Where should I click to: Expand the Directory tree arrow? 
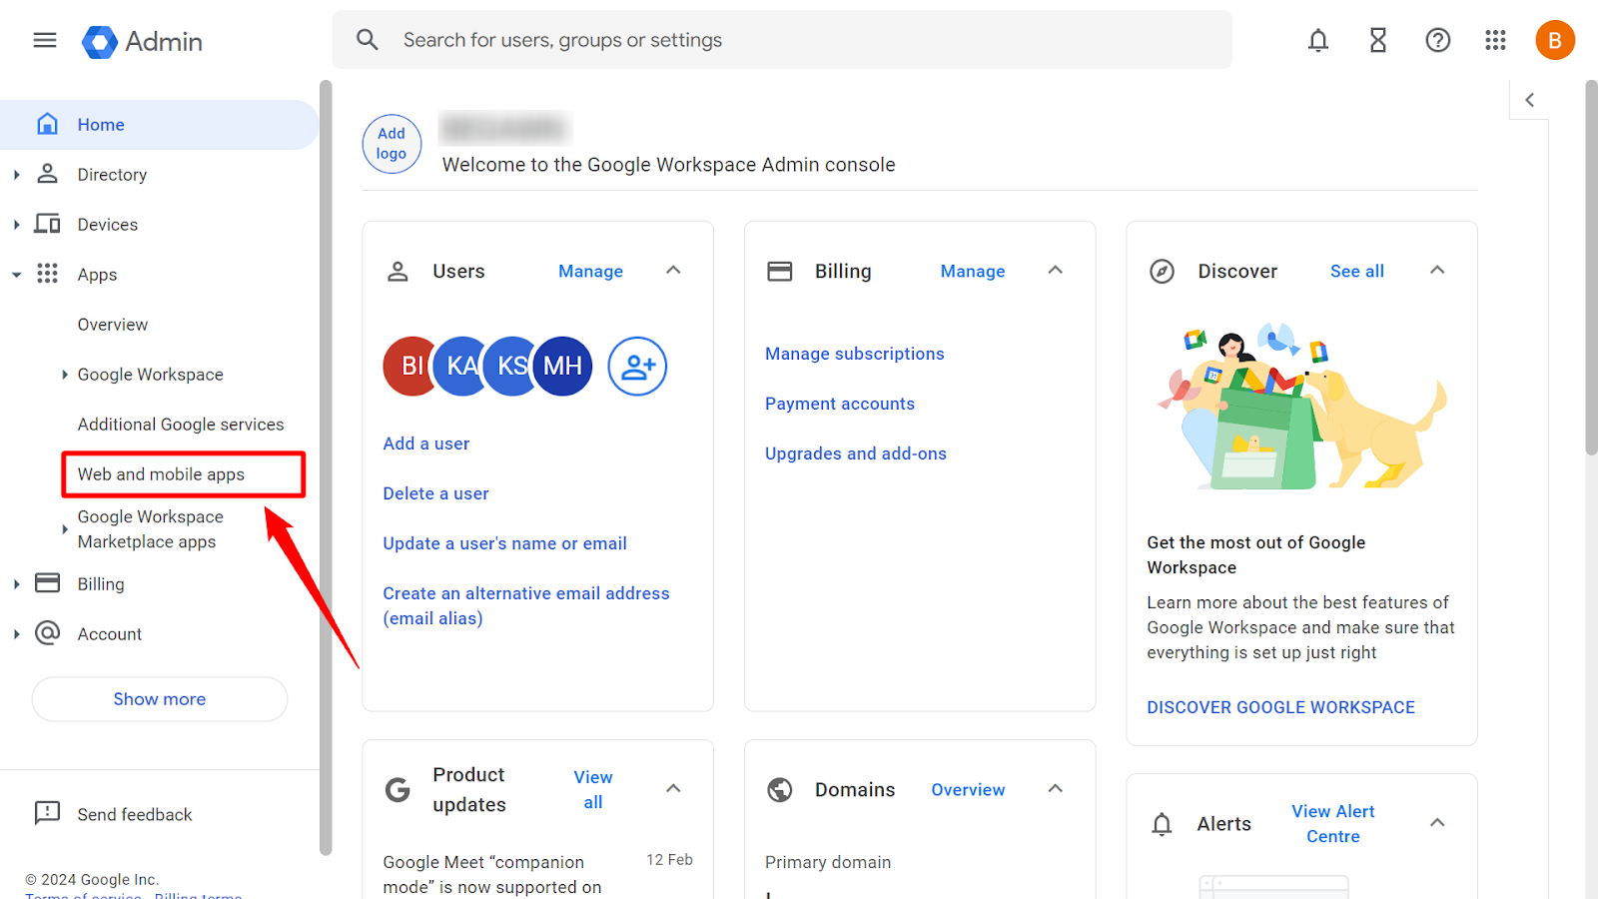coord(16,175)
